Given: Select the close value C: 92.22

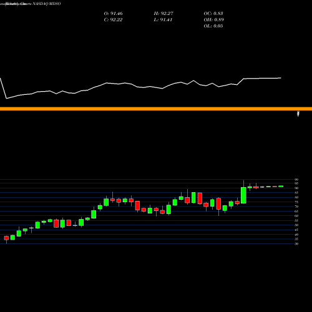Looking at the screenshot, I should click(x=113, y=20).
